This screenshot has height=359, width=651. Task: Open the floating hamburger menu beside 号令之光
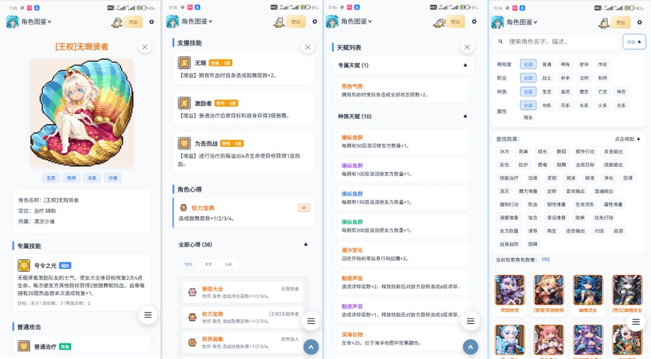click(148, 315)
